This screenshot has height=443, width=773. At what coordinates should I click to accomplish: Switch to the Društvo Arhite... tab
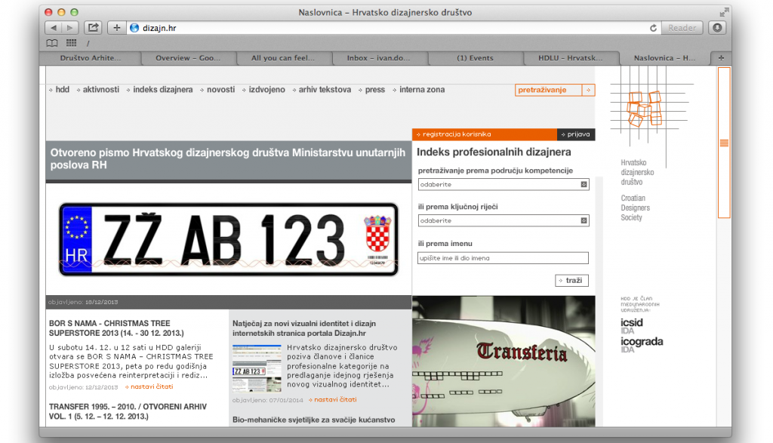[91, 58]
